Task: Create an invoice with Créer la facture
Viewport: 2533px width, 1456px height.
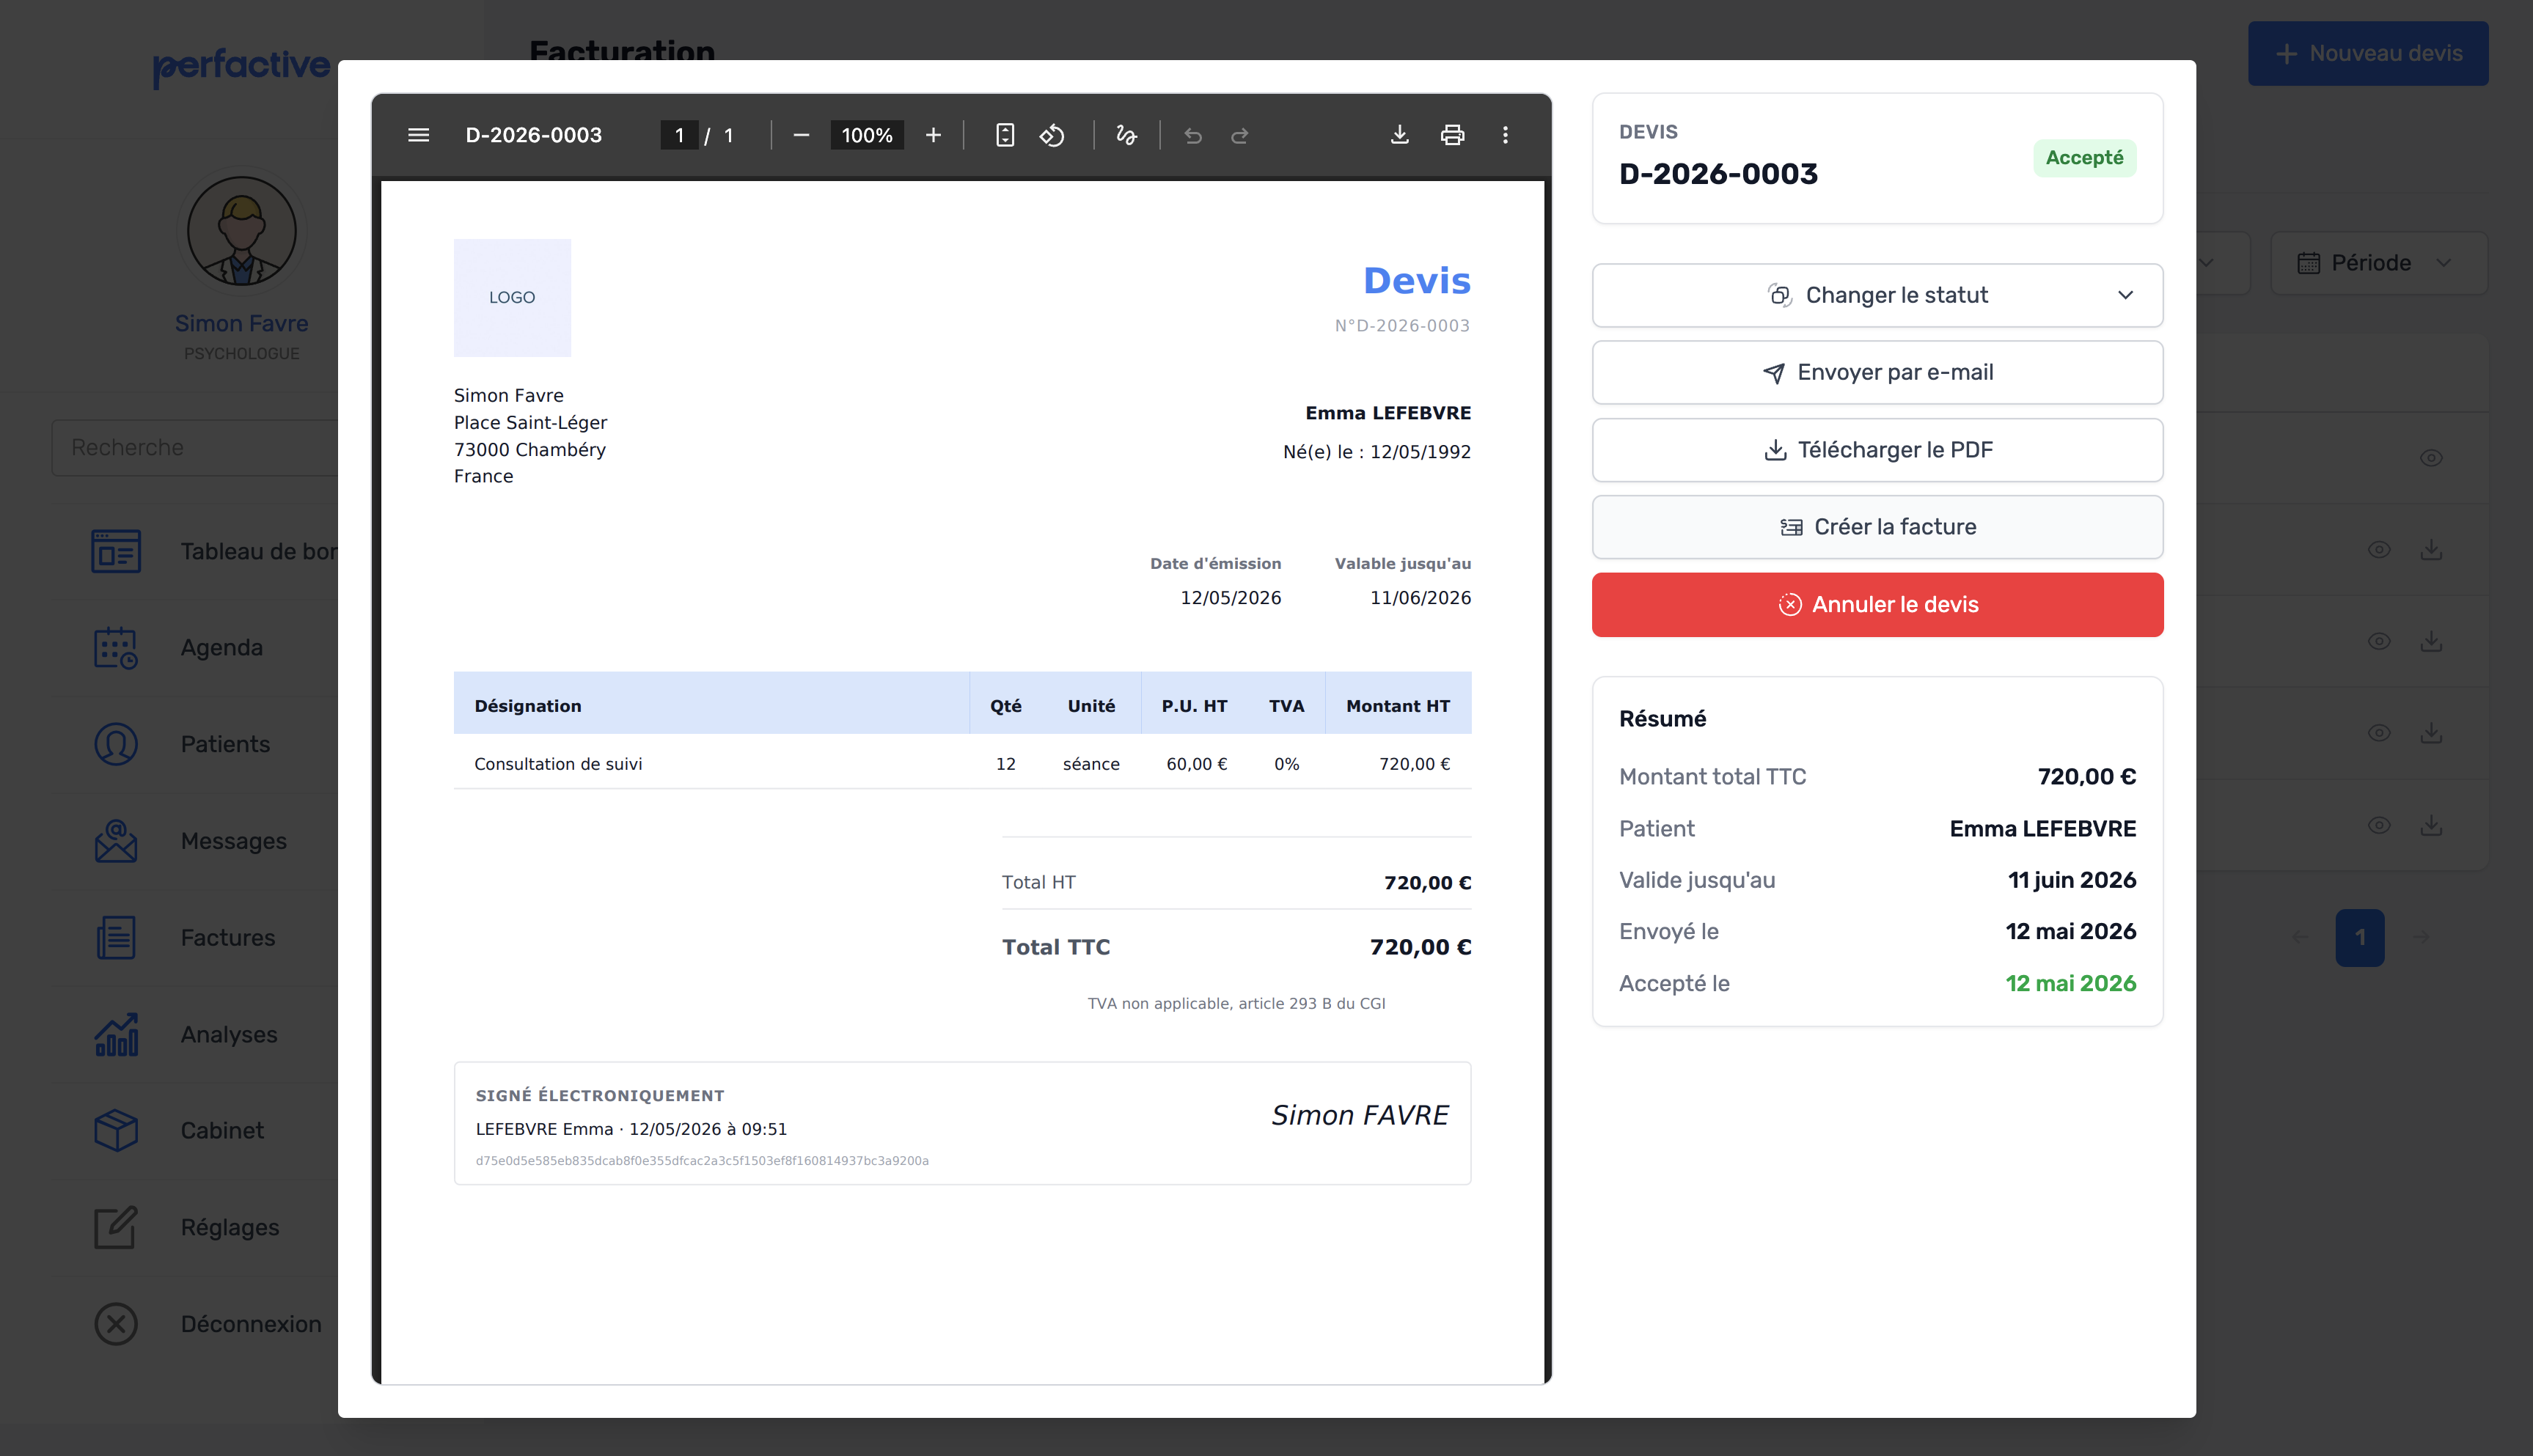Action: point(1877,527)
